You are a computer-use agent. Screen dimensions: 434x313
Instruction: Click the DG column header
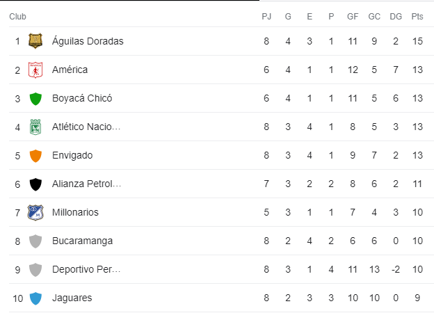click(396, 17)
